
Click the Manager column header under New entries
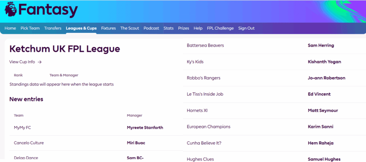coord(134,115)
